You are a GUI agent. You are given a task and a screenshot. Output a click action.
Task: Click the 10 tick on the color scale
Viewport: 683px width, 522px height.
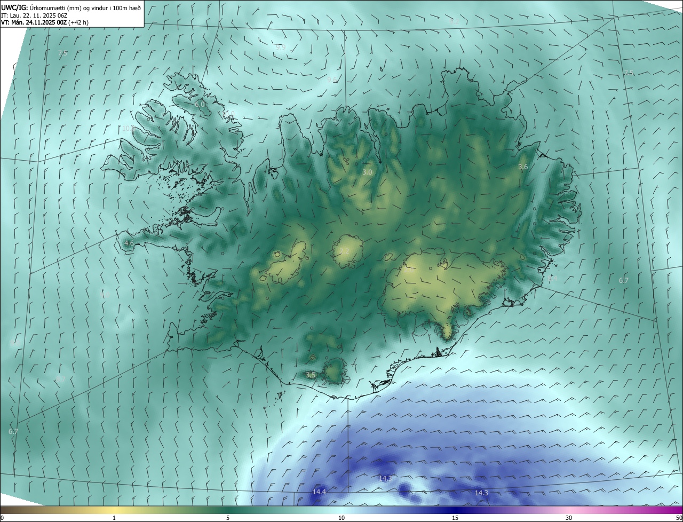click(341, 518)
